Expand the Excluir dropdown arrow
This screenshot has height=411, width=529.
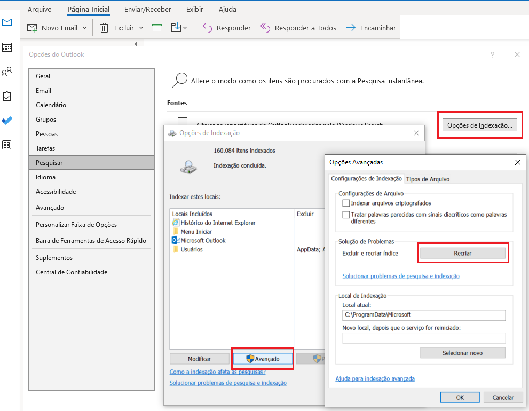click(x=141, y=28)
